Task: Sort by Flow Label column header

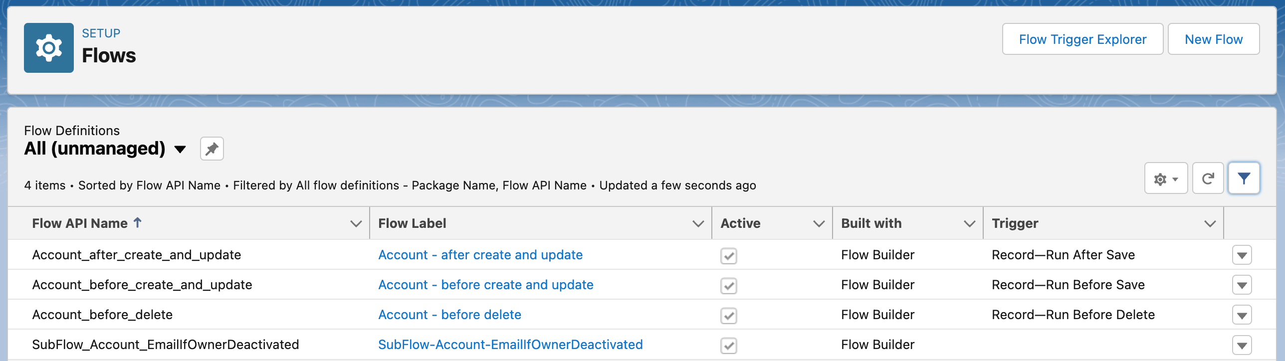Action: click(412, 223)
